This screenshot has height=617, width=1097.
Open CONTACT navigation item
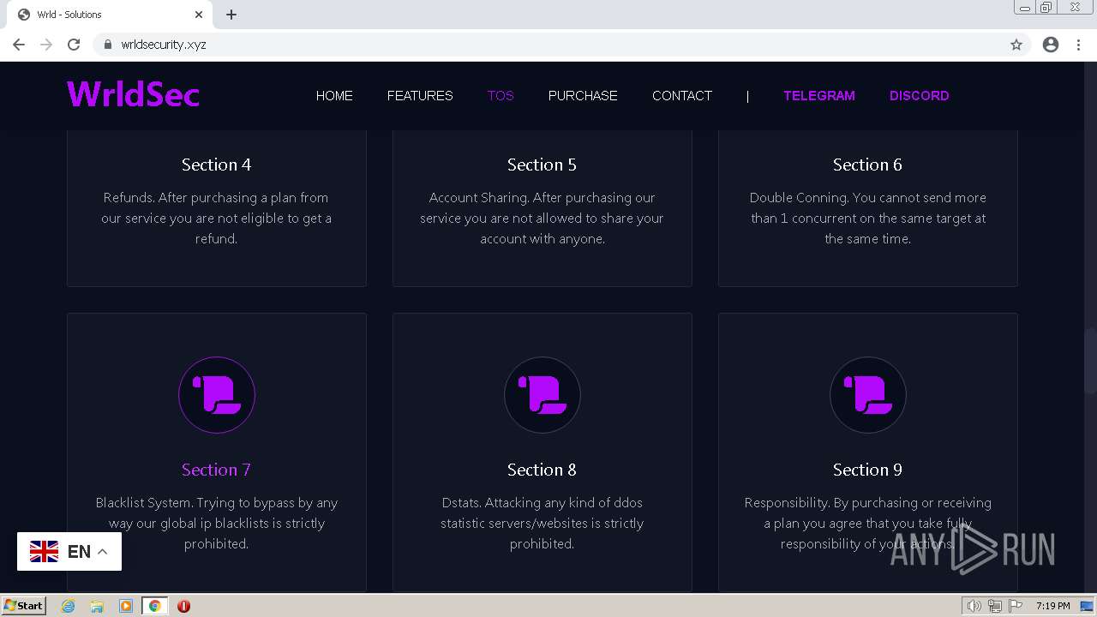pyautogui.click(x=682, y=95)
